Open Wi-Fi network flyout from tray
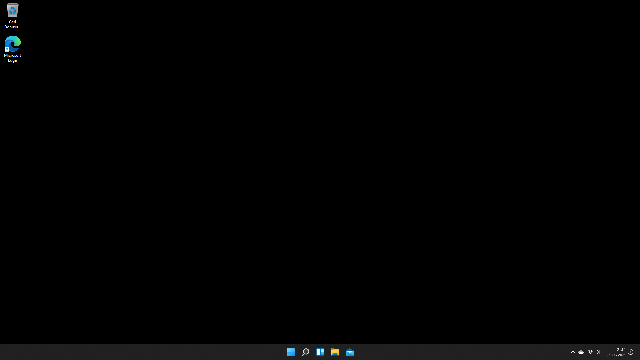 click(590, 352)
